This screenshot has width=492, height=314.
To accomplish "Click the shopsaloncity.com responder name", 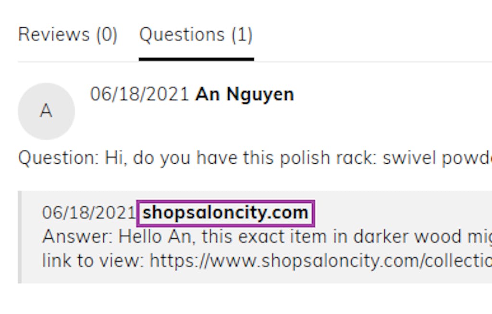I will coord(225,213).
